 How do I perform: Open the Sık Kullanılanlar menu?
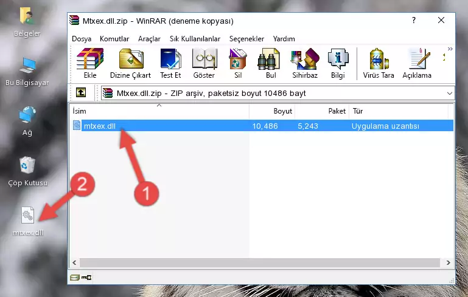click(195, 39)
